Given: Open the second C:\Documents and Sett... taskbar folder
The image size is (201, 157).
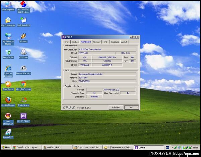Looking at the screenshot, I should pyautogui.click(x=118, y=147).
